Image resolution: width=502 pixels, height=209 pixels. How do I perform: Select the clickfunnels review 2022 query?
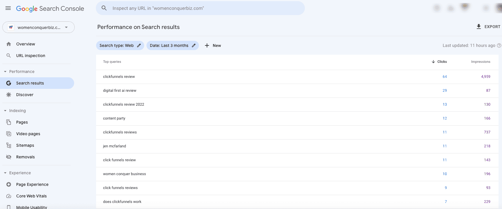click(297, 104)
